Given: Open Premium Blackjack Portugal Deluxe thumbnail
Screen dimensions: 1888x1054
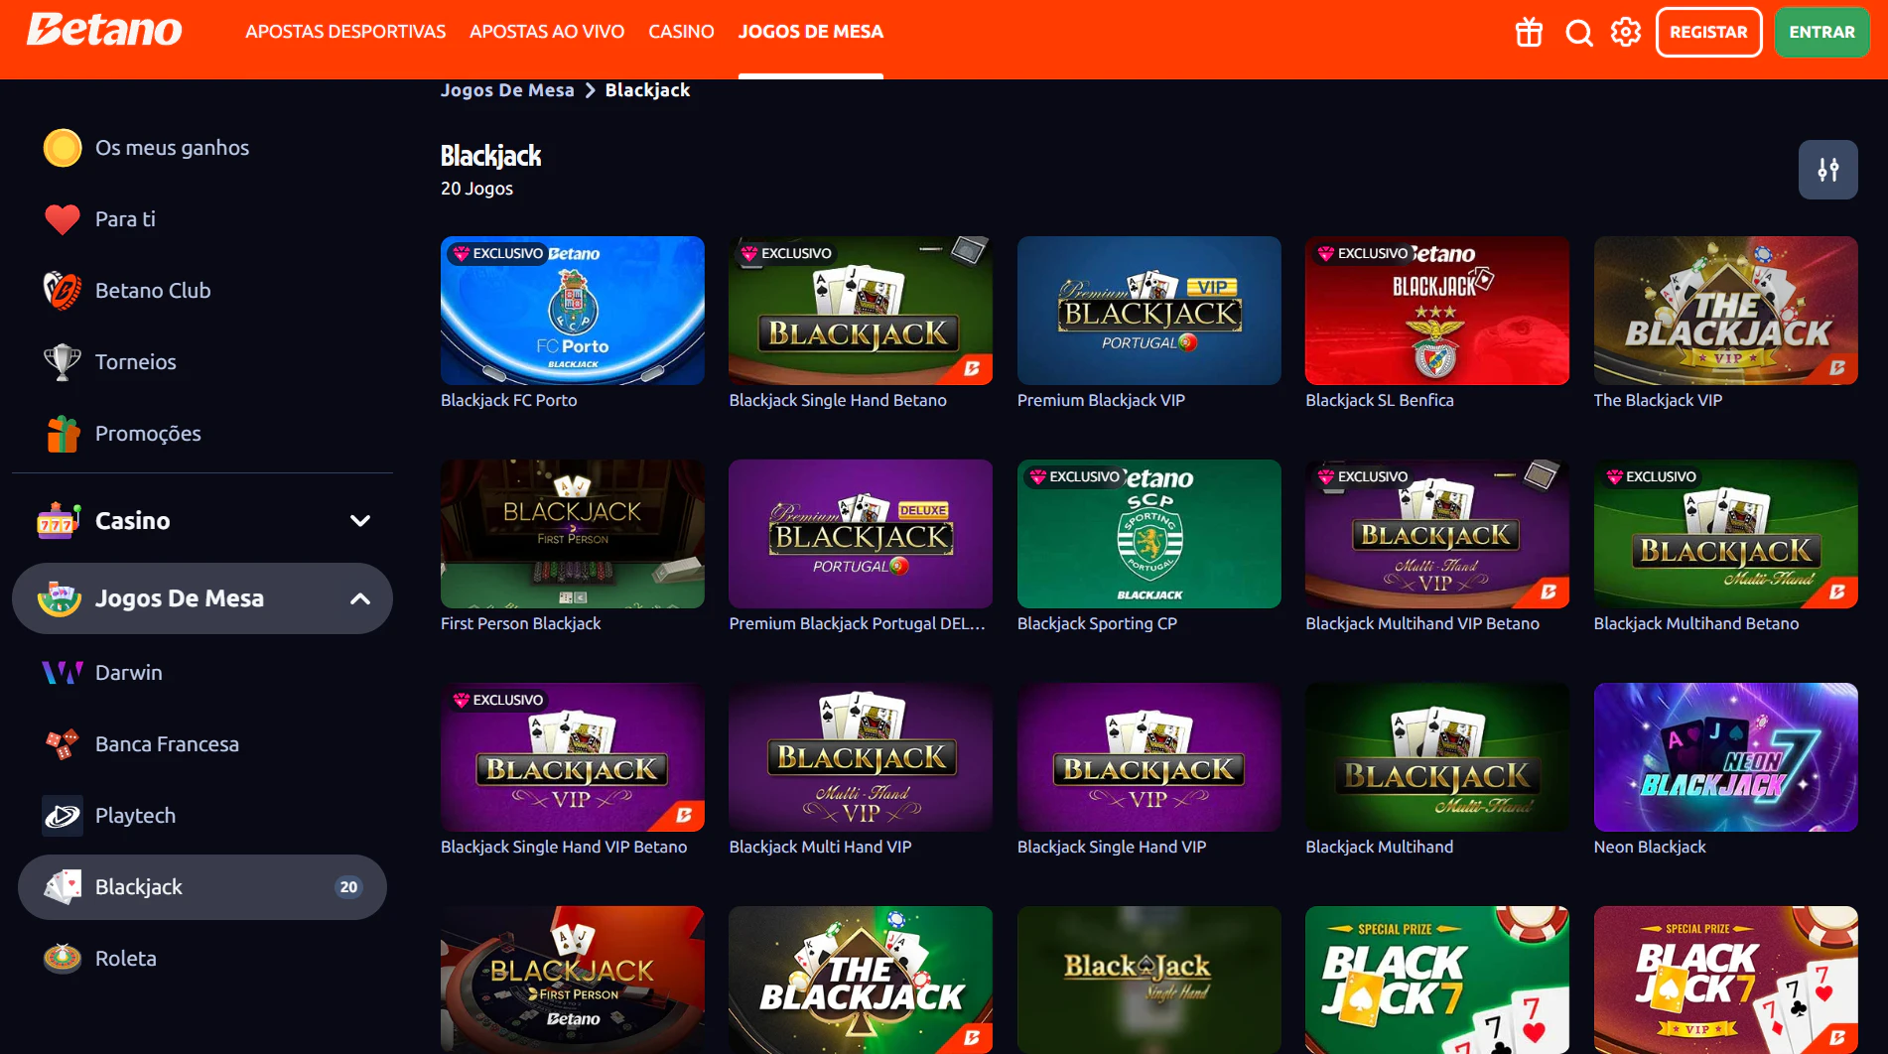Looking at the screenshot, I should point(861,534).
